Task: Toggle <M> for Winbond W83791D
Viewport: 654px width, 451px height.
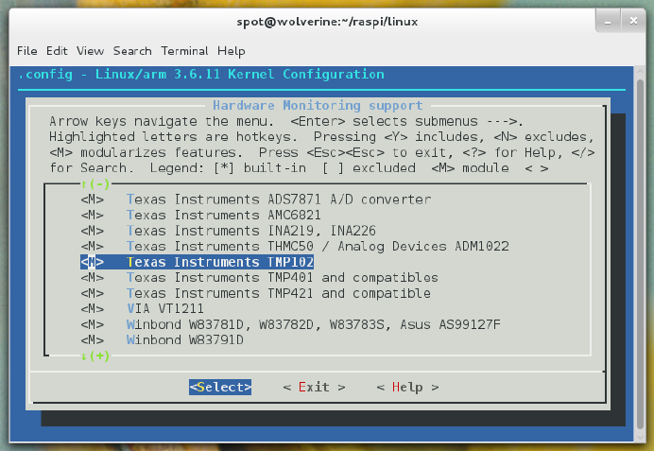Action: tap(93, 340)
